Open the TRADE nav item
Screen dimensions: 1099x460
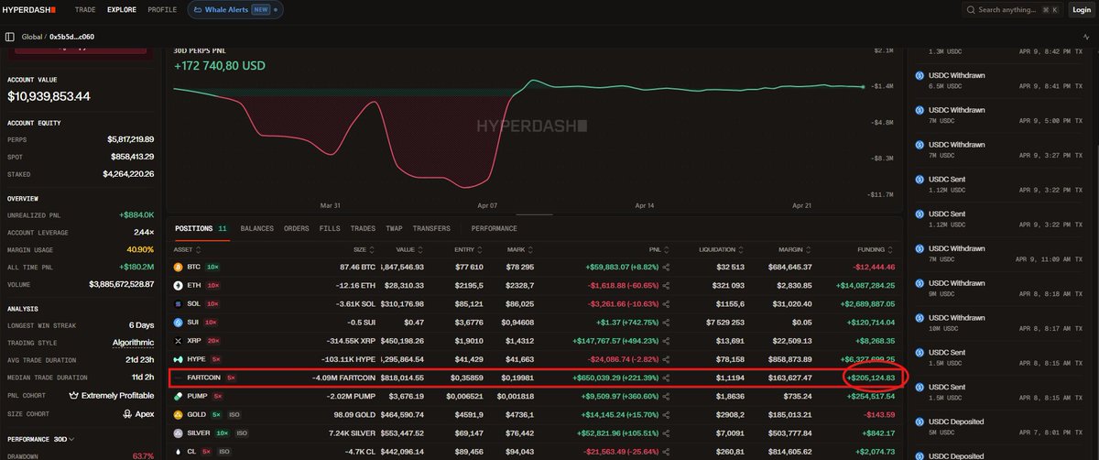pos(84,10)
